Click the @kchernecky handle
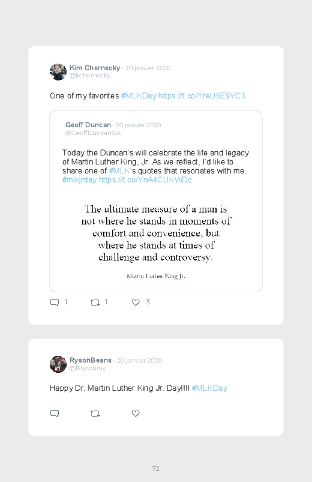 90,76
